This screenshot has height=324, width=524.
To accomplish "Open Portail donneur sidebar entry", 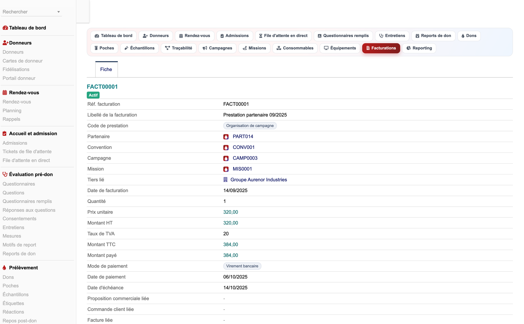I will (x=19, y=78).
